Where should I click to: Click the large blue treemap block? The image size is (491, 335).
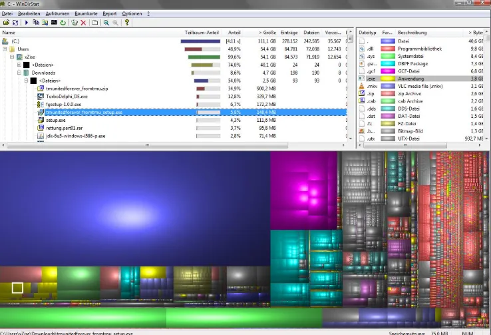[x=135, y=208]
